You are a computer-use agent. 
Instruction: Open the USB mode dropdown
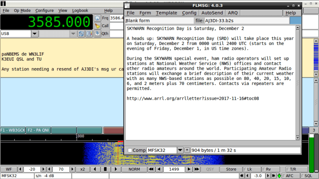point(35,34)
